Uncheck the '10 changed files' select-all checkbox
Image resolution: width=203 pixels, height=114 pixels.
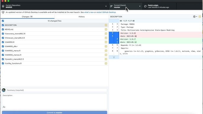[3, 21]
